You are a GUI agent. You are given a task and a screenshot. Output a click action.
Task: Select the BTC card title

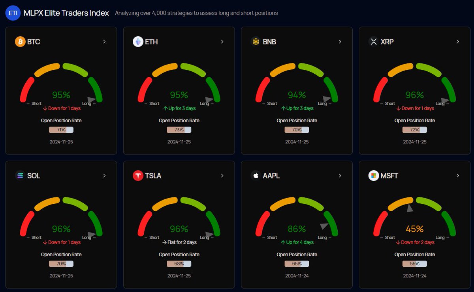click(x=34, y=41)
